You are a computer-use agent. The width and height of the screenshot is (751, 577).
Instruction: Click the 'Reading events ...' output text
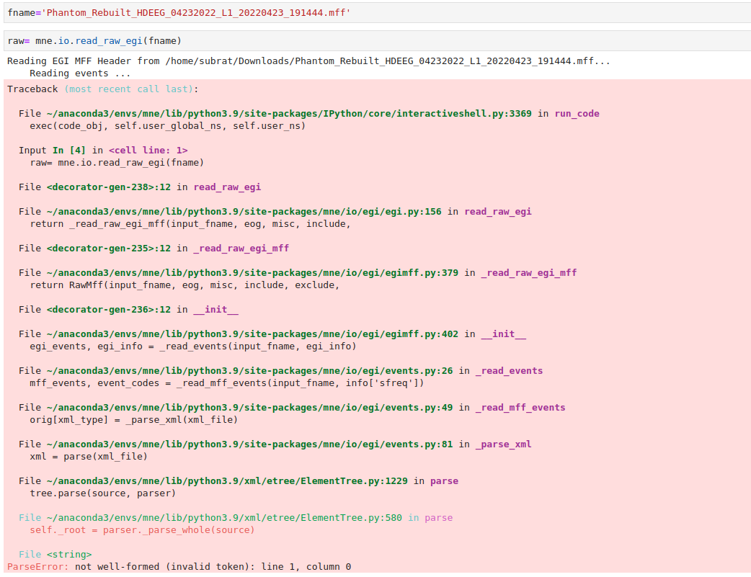80,73
